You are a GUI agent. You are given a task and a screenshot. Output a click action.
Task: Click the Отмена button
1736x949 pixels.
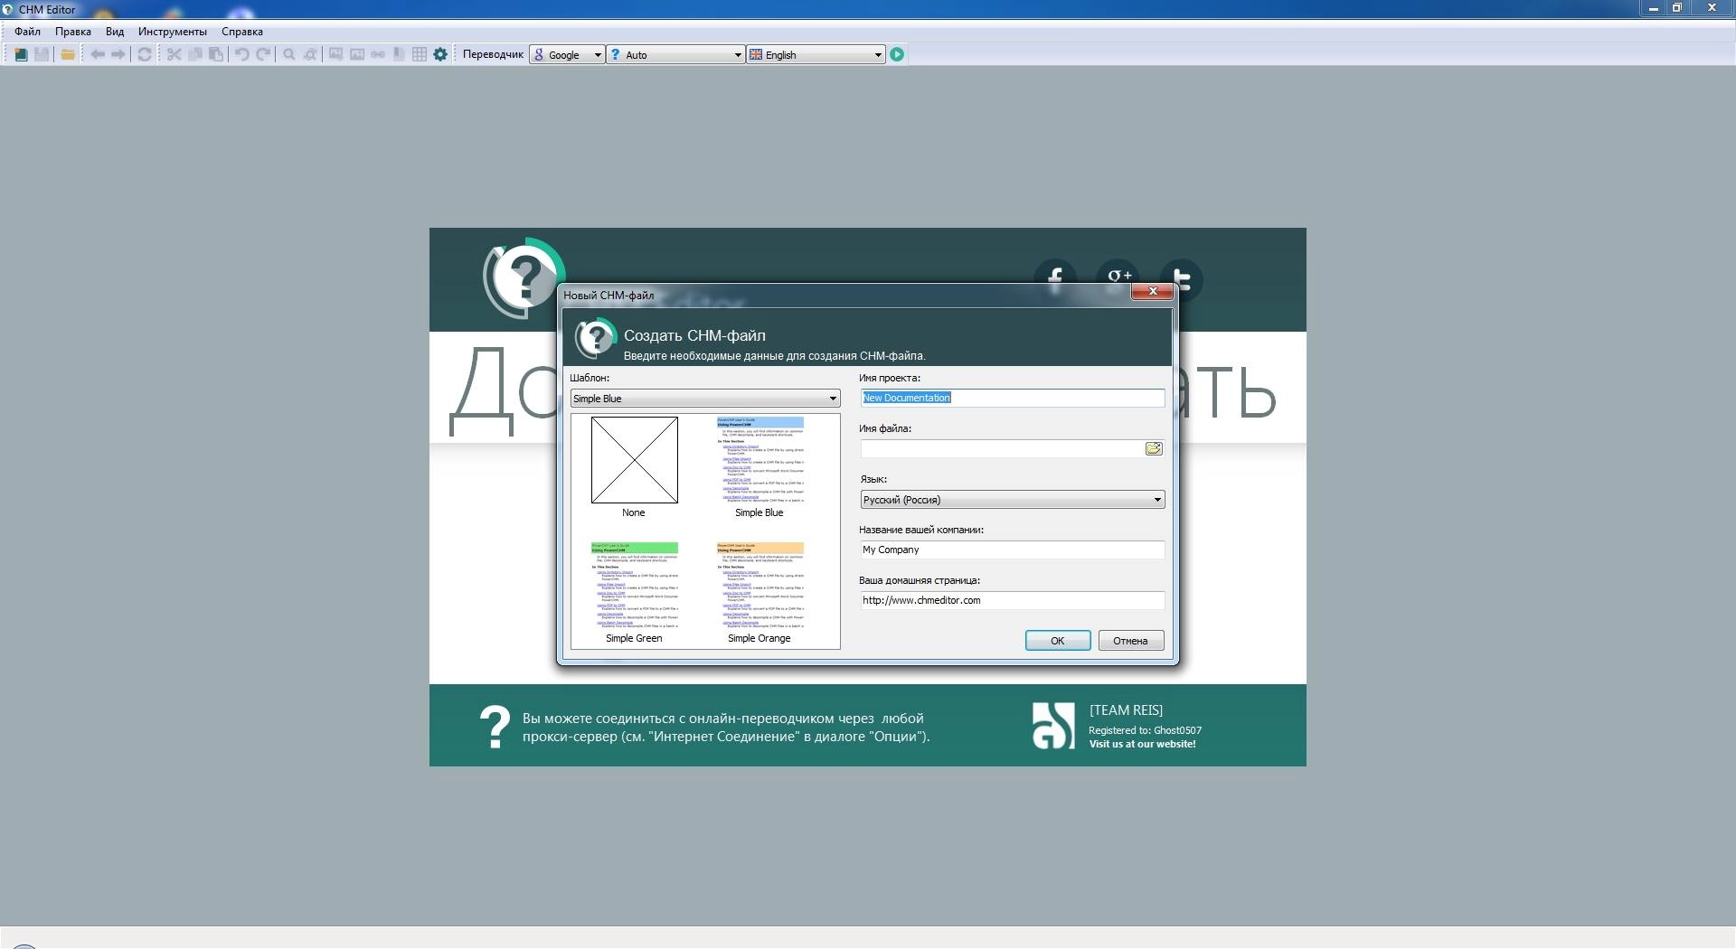[1130, 641]
